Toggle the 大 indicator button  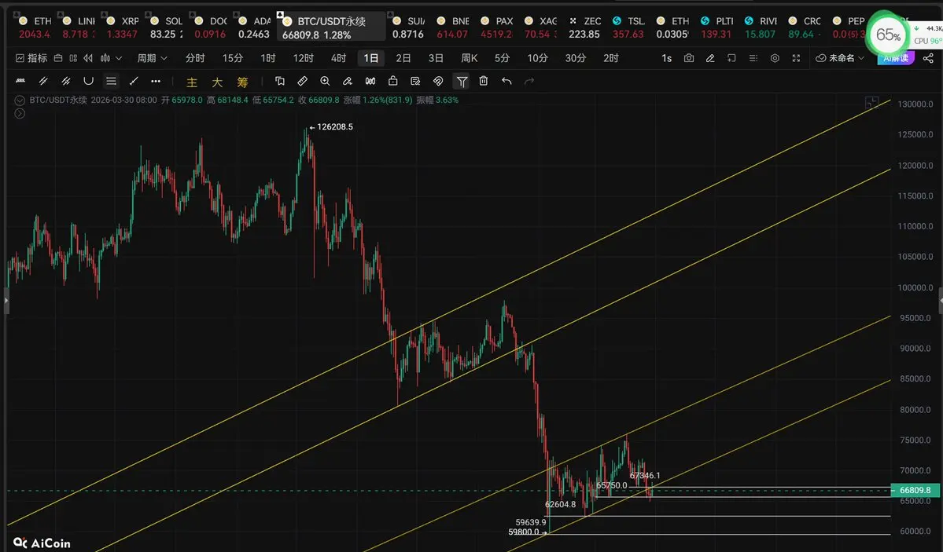217,82
